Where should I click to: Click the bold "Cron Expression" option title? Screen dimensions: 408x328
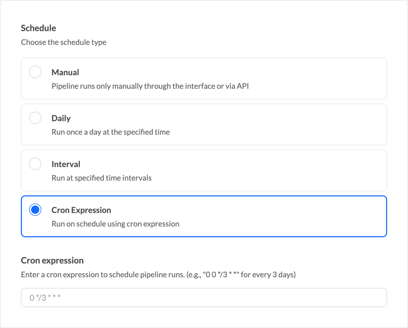81,210
